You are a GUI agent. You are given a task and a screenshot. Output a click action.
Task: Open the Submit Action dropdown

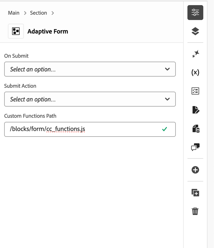coord(90,99)
